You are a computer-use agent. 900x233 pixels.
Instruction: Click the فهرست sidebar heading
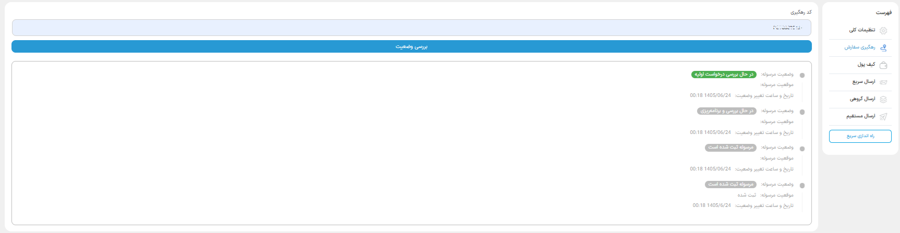[x=884, y=13]
